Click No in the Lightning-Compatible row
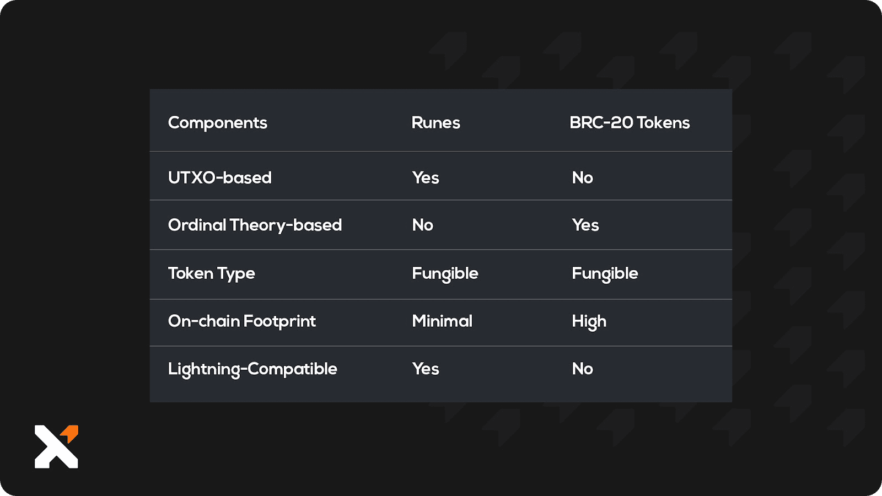The width and height of the screenshot is (882, 496). 582,369
